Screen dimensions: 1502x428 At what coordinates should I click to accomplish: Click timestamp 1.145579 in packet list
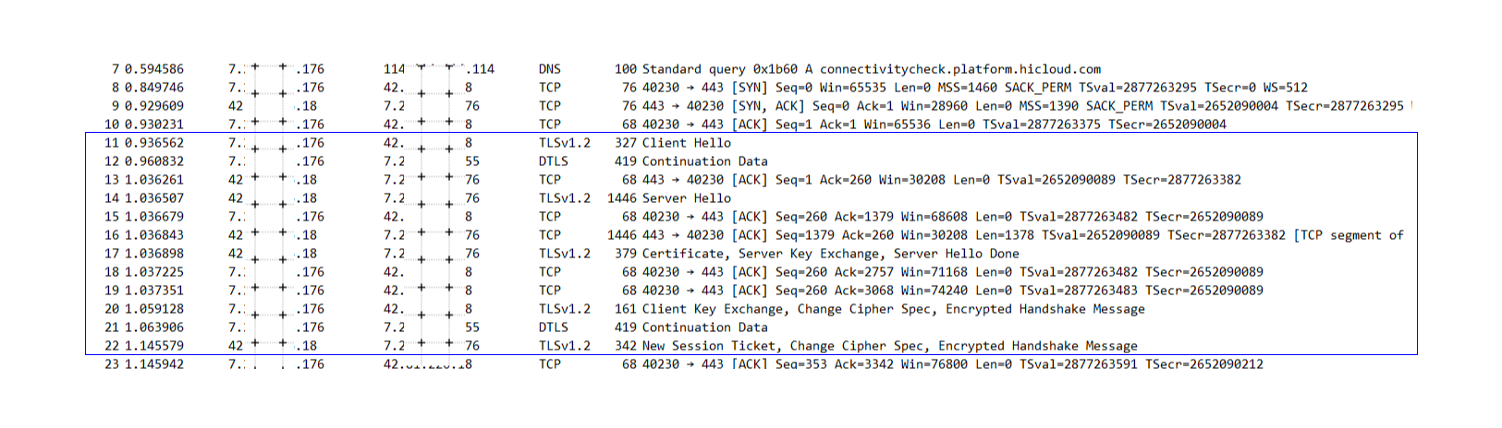tap(154, 346)
